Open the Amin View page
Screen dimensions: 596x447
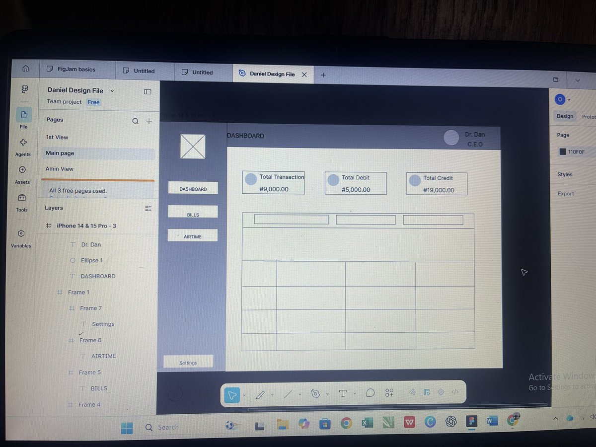coord(59,169)
